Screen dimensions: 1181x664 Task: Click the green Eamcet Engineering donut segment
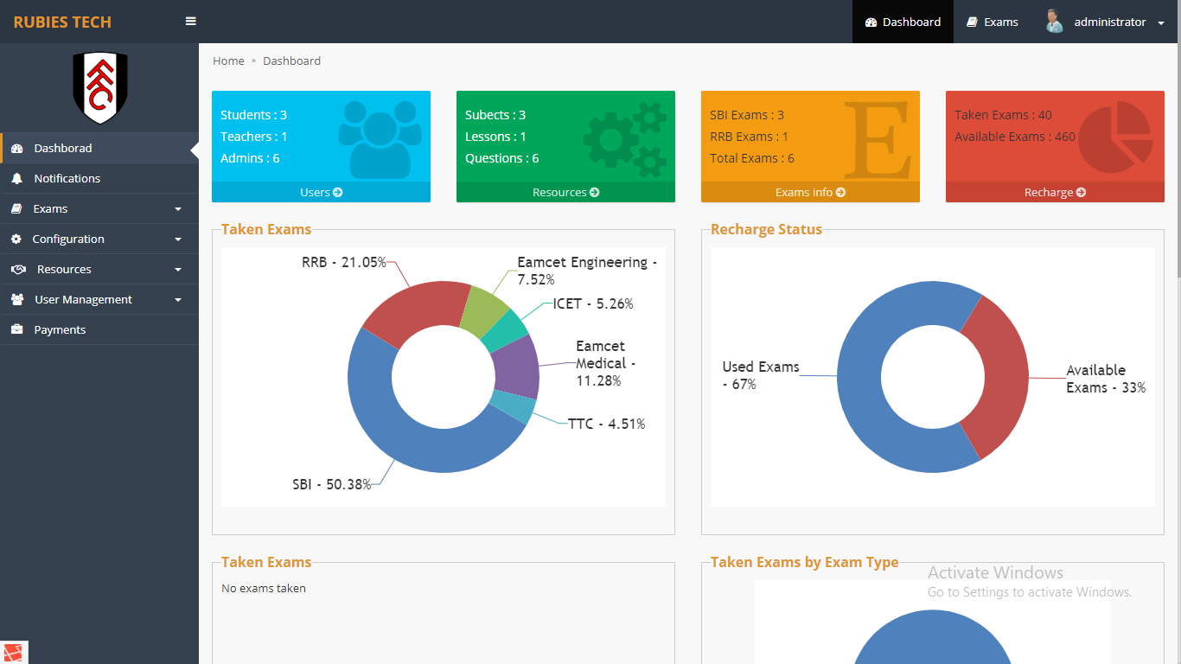pos(482,310)
